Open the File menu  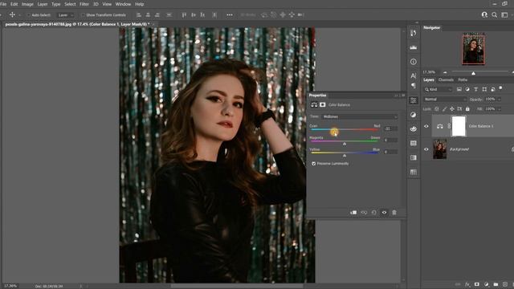coord(3,4)
